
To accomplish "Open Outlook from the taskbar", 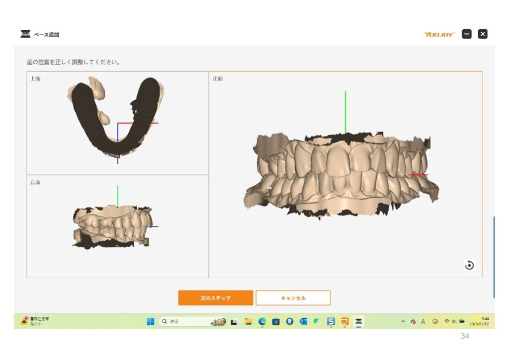I will click(303, 322).
